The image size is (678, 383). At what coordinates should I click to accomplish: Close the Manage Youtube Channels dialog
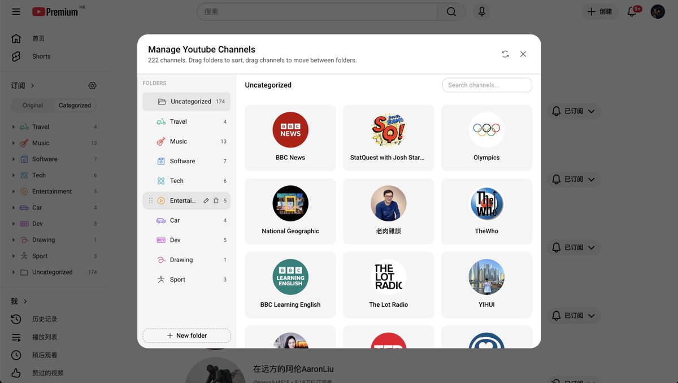click(x=523, y=54)
